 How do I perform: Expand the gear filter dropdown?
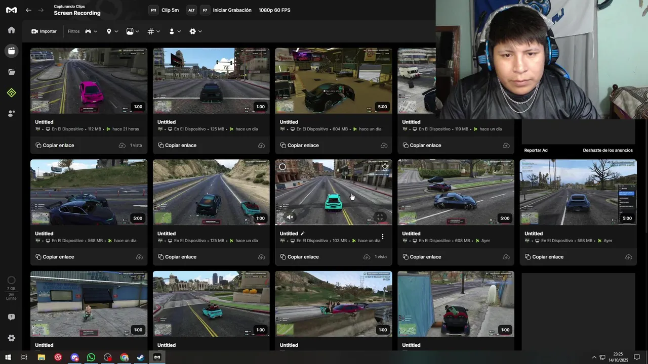pos(195,31)
